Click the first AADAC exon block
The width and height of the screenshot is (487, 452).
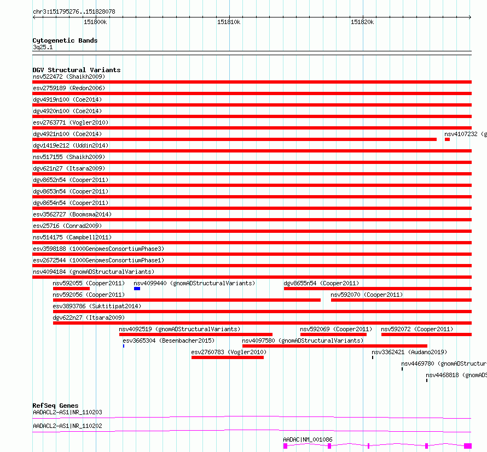pyautogui.click(x=286, y=446)
